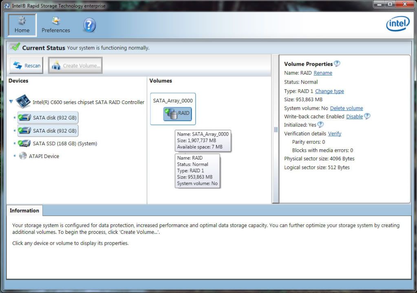Click the ATAPI Device disc icon
Screen dimensions: 417x293
coord(23,155)
